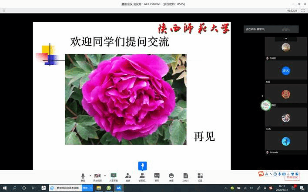
Task: Turn on video with camera icon
Action: click(97, 176)
